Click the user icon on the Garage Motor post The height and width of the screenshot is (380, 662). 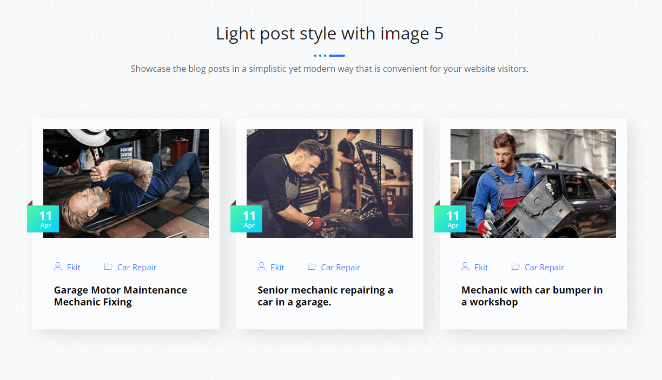[58, 266]
